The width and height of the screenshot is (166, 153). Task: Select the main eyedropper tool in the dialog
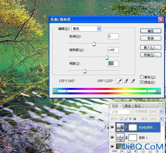119,81
